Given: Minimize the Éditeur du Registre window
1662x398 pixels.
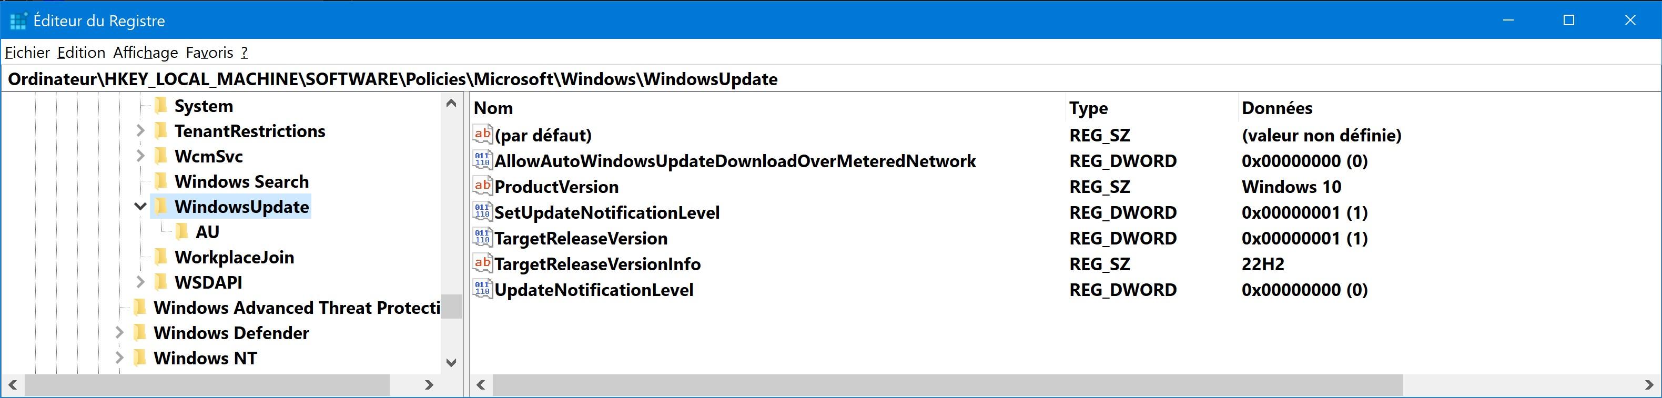Looking at the screenshot, I should (1508, 20).
